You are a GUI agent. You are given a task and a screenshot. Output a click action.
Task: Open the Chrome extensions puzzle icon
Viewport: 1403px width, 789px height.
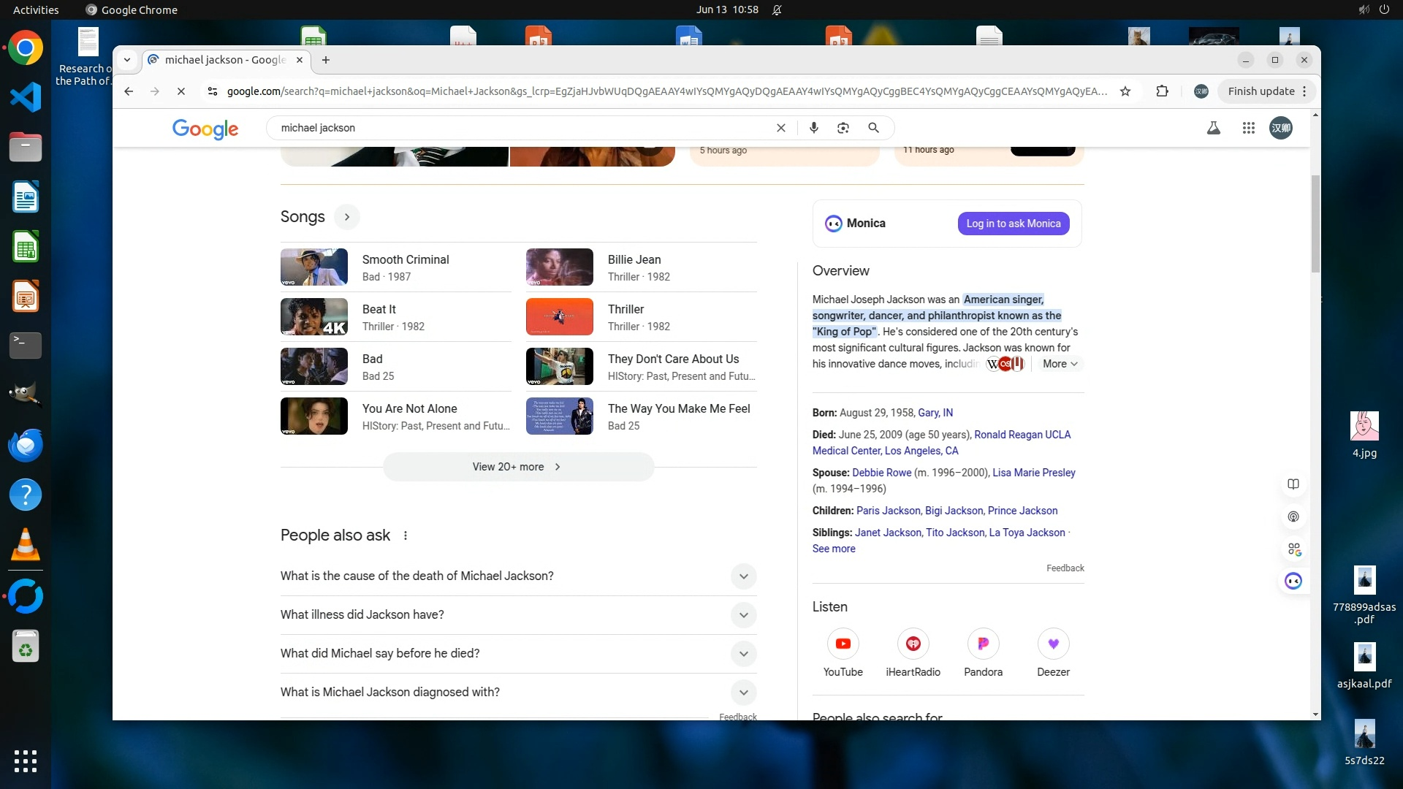click(x=1162, y=91)
